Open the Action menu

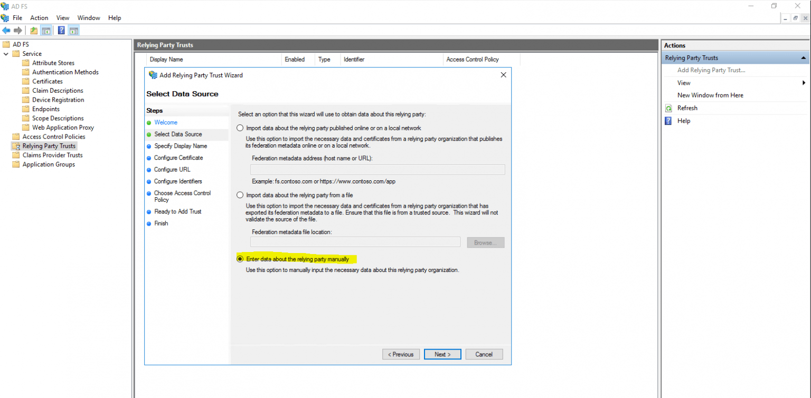(x=39, y=17)
